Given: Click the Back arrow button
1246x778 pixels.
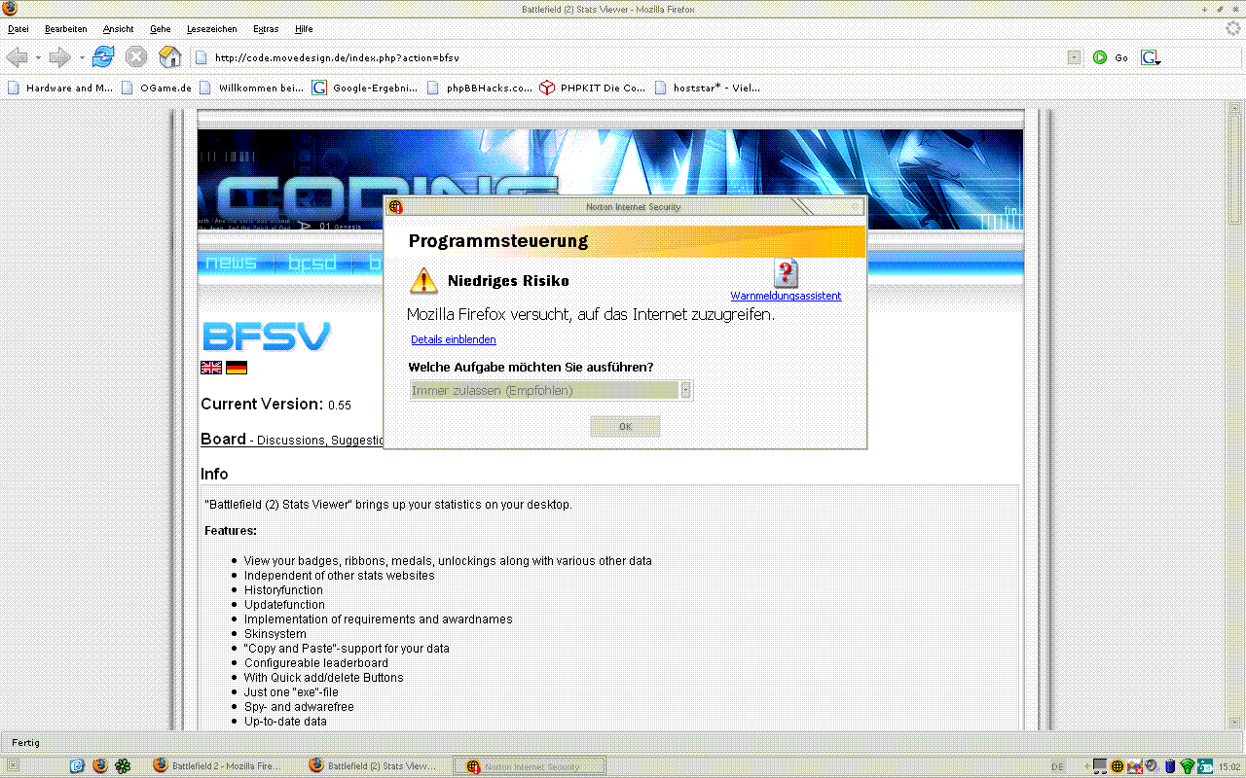Looking at the screenshot, I should coord(18,57).
